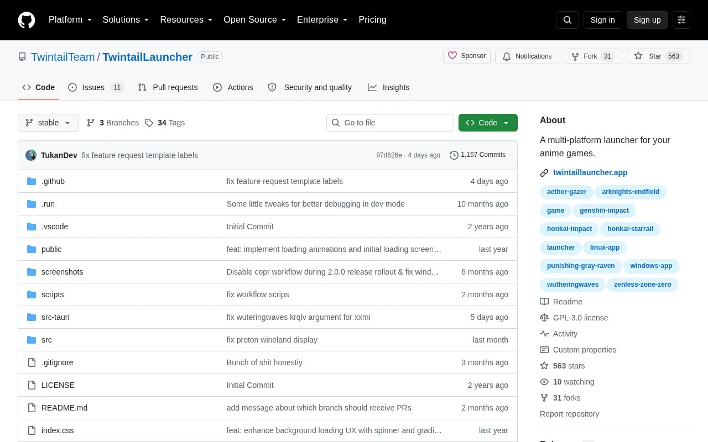Click the Go to file field

(x=390, y=123)
